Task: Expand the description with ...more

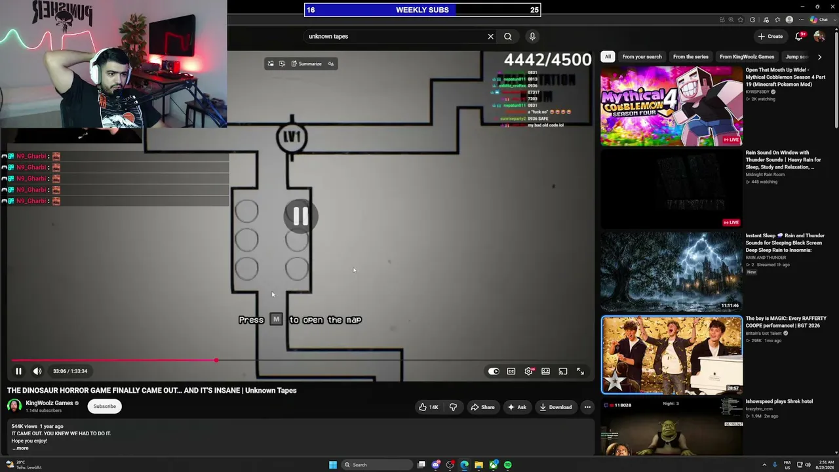Action: 20,448
